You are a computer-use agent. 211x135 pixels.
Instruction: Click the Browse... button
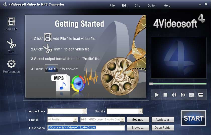pyautogui.click(x=138, y=128)
